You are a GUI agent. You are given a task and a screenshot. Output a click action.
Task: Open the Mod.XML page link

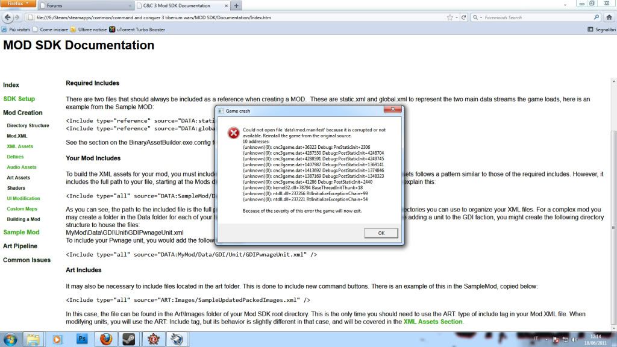(x=17, y=136)
